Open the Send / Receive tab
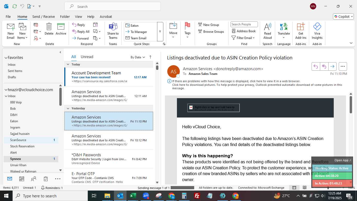The image size is (357, 201). tap(43, 16)
